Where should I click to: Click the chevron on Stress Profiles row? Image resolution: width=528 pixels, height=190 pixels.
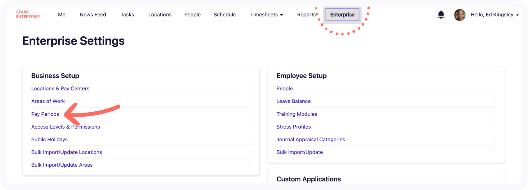pyautogui.click(x=494, y=126)
